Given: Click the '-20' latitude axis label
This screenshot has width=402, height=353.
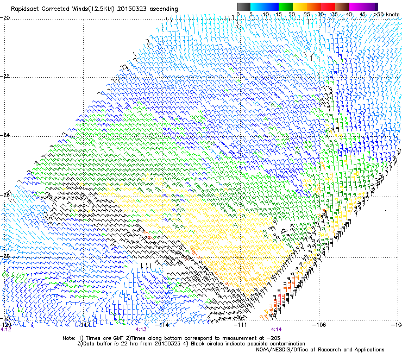Looking at the screenshot, I should (x=5, y=17).
